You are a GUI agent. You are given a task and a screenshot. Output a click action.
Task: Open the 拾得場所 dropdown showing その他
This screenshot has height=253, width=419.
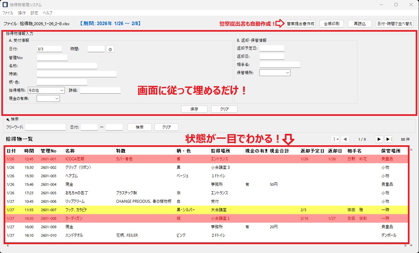point(46,90)
